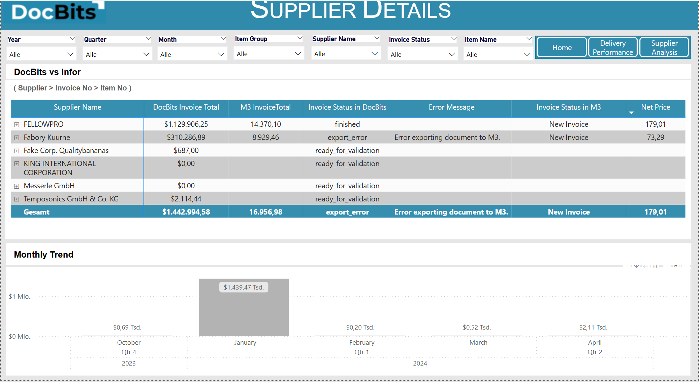Expand the FELLOWPRO supplier row
This screenshot has height=382, width=699.
(x=17, y=125)
